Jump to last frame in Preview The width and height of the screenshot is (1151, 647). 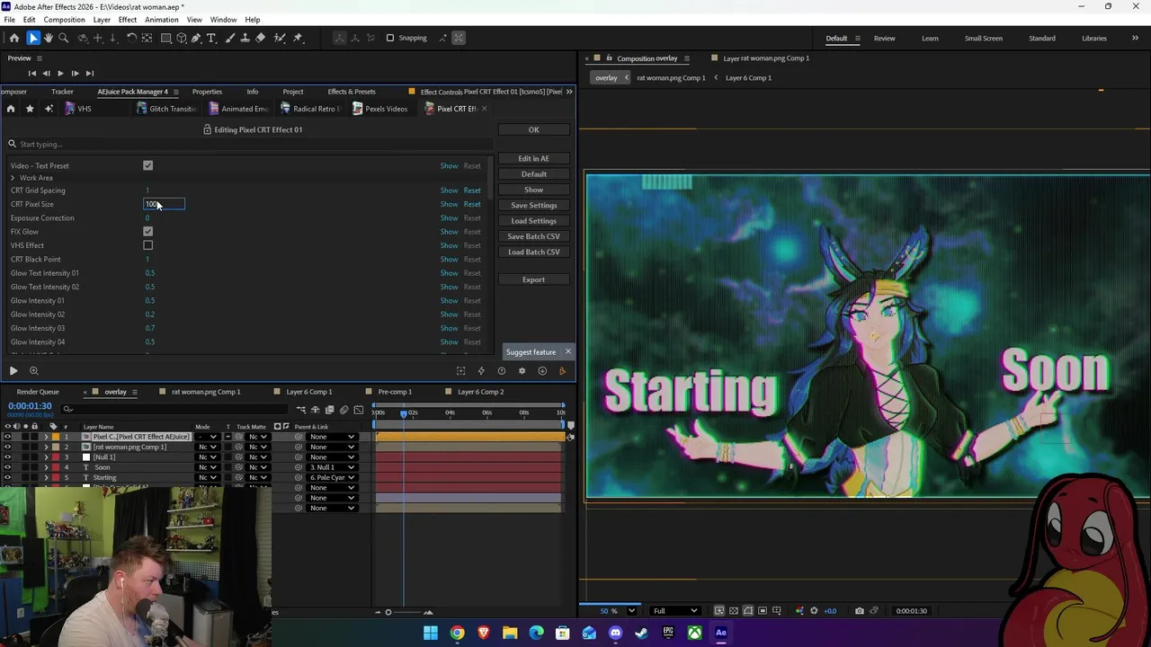tap(89, 73)
